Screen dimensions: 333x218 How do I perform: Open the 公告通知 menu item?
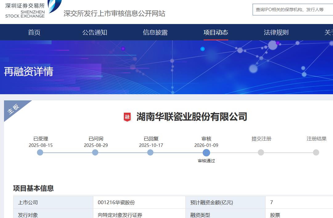pyautogui.click(x=95, y=32)
